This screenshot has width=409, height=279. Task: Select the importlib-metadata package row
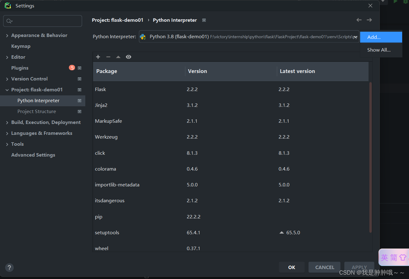coord(231,185)
